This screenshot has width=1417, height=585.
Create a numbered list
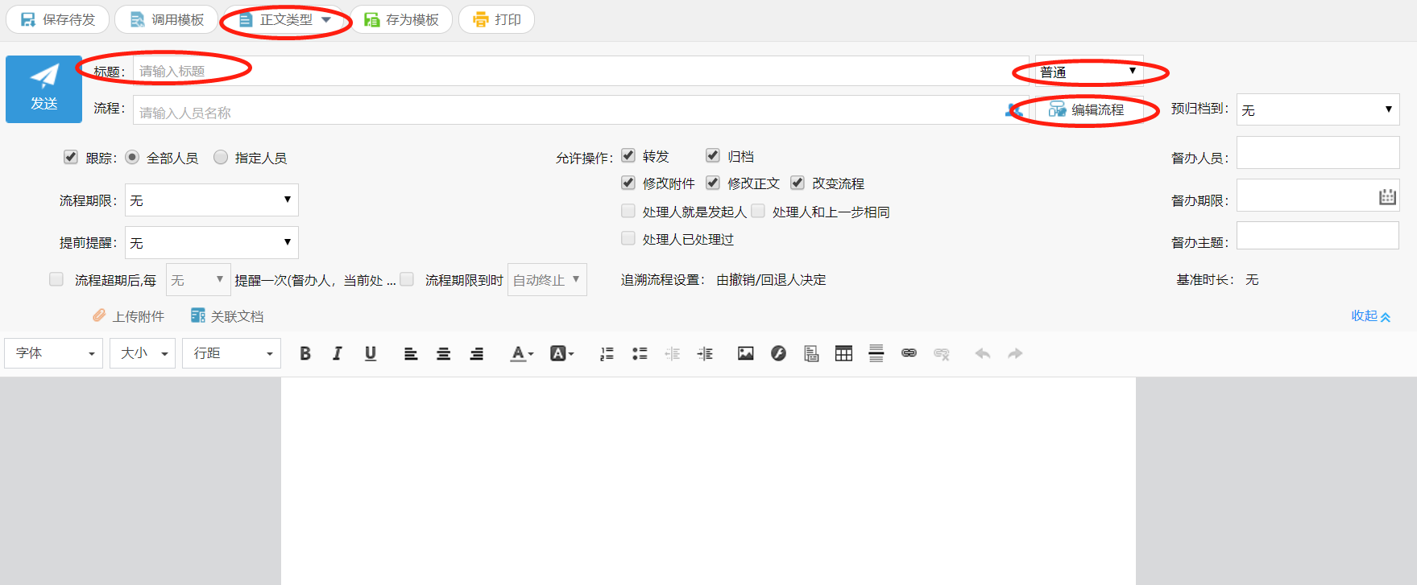coord(607,353)
